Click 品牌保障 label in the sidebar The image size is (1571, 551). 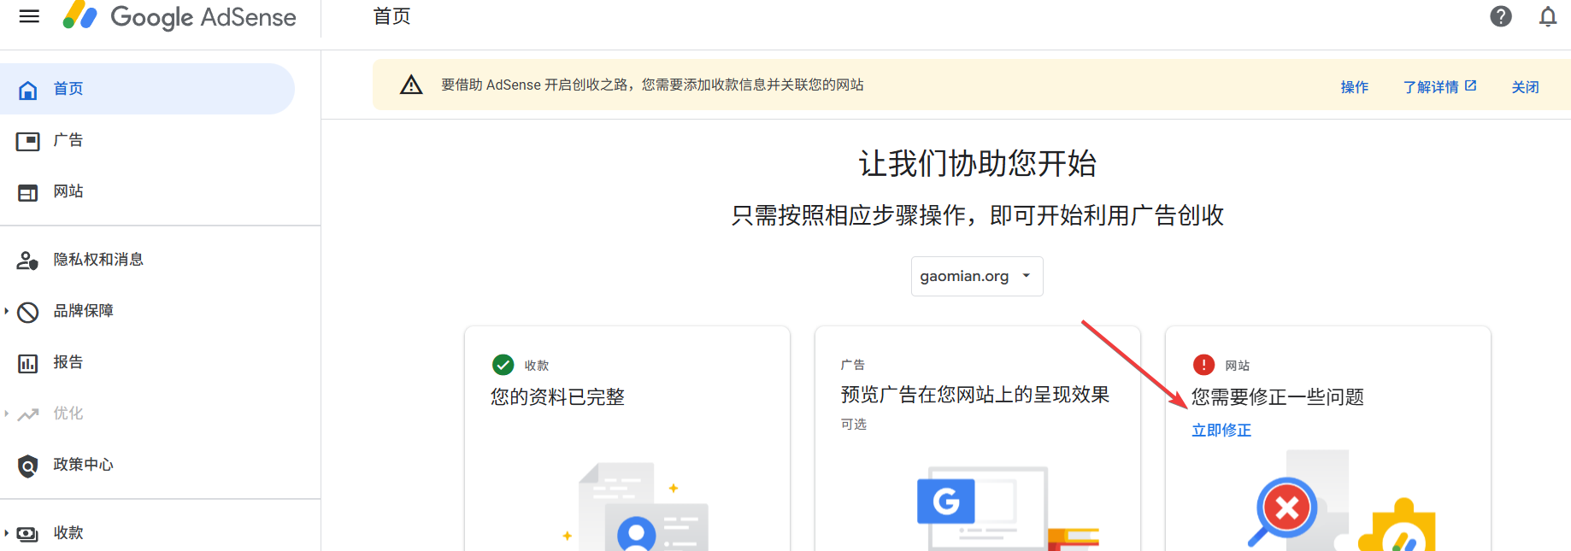coord(84,311)
